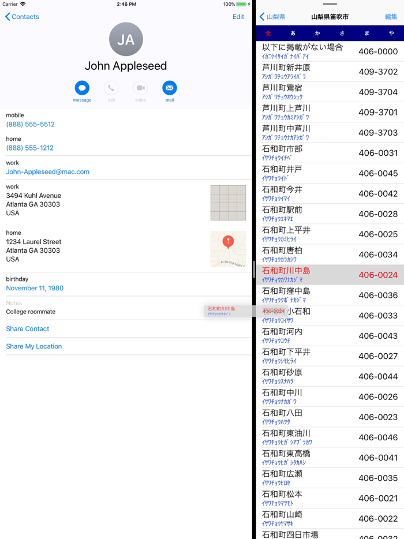Tap the JA contact avatar
Screen dimensions: 404x539
(126, 39)
